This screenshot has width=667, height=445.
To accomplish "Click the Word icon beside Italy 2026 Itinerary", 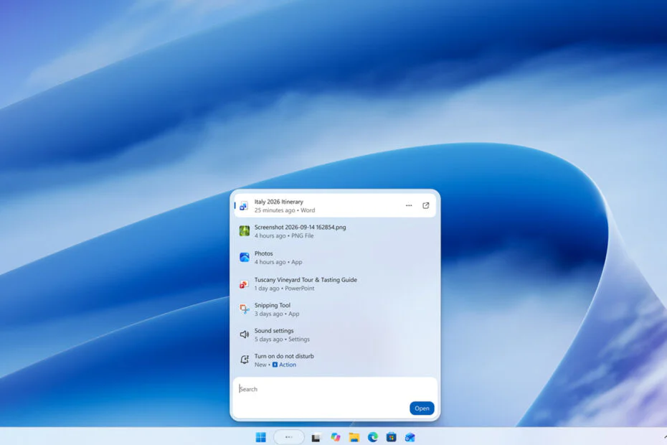I will 244,206.
